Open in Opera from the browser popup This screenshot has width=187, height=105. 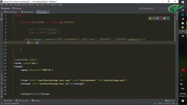[x=161, y=18]
